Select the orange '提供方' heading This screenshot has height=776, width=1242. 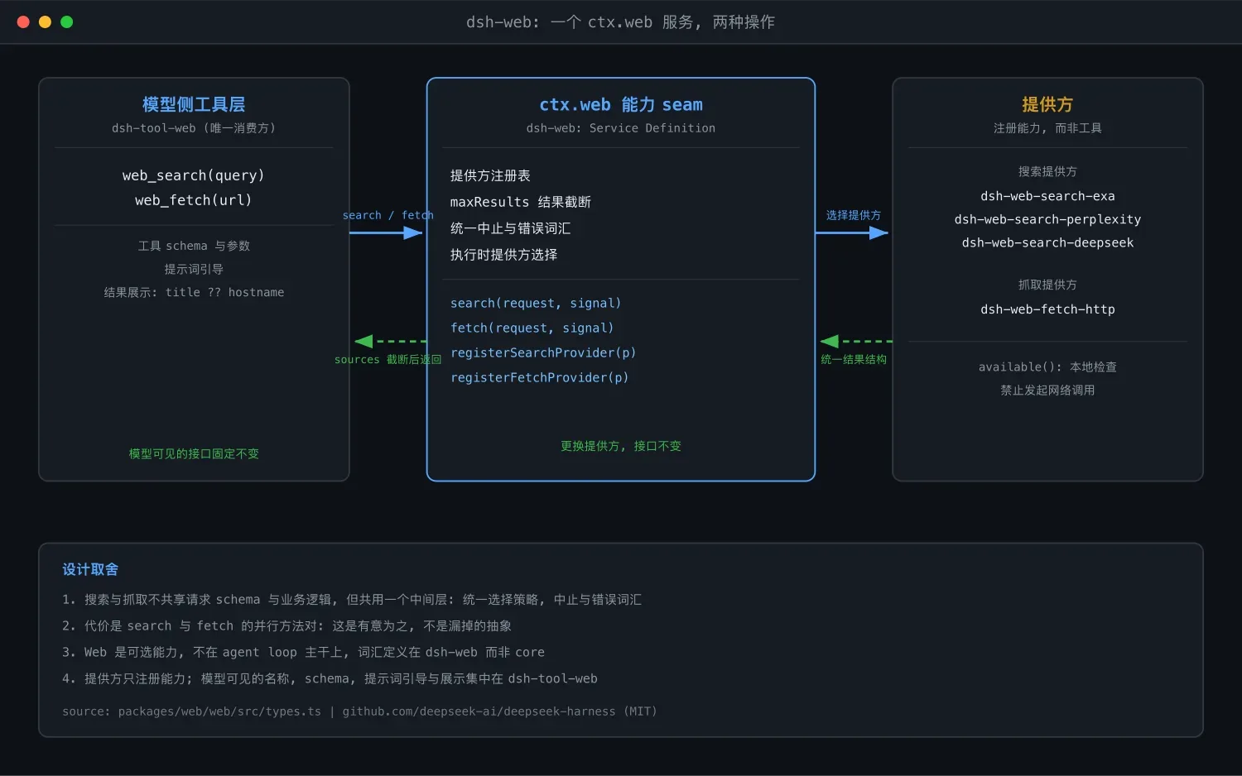tap(1047, 104)
